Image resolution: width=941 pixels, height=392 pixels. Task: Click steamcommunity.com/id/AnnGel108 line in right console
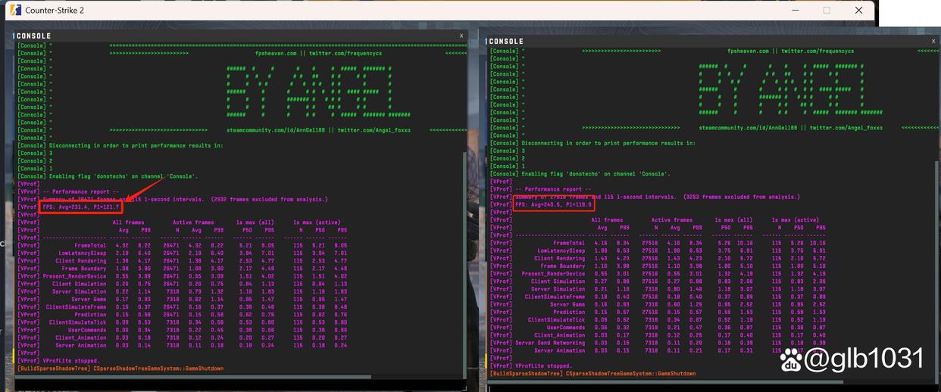(790, 128)
